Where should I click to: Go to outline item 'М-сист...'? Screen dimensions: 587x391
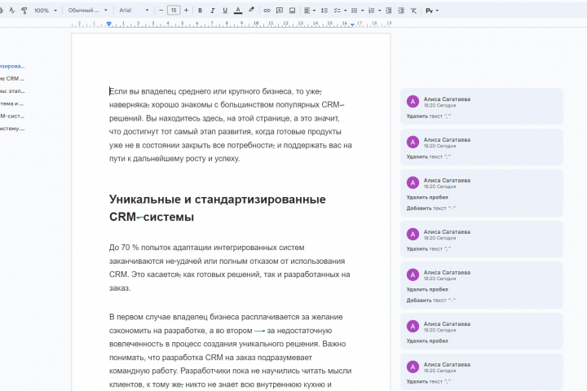click(x=12, y=116)
